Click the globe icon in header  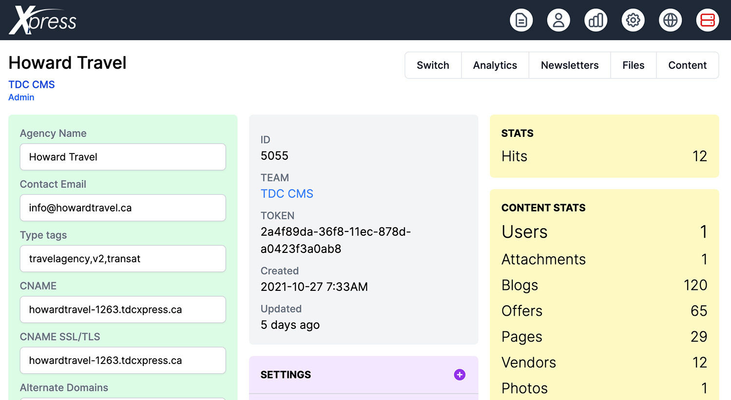pyautogui.click(x=670, y=20)
